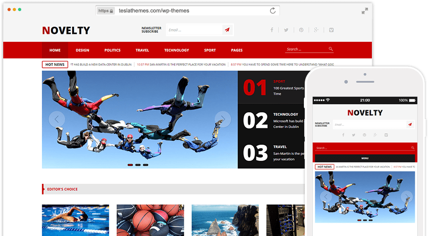
Task: Focus the Email field on phone mockup
Action: coord(370,124)
